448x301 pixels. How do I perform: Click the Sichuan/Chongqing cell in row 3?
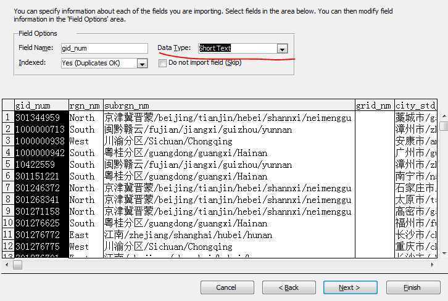229,141
